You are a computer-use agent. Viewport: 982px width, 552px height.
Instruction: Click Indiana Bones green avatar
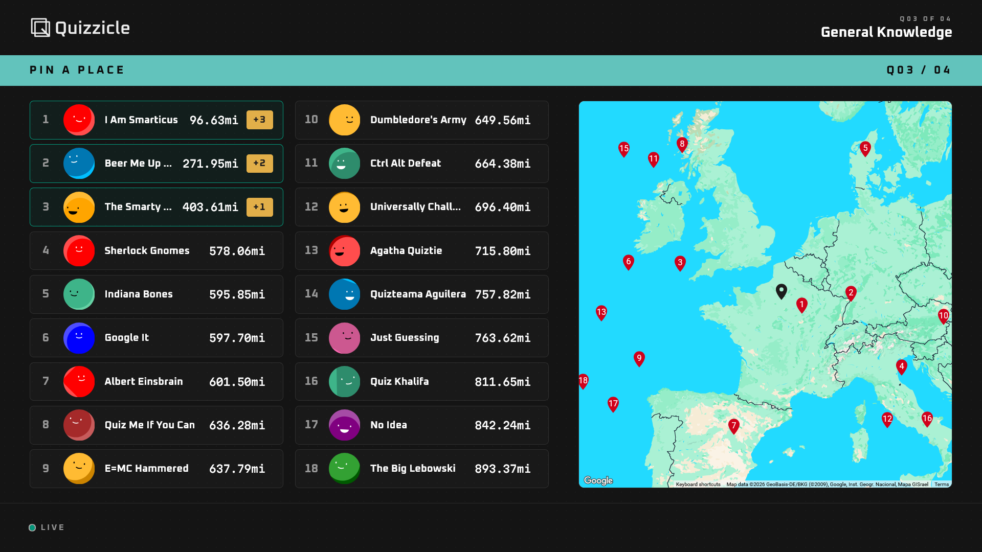point(79,294)
